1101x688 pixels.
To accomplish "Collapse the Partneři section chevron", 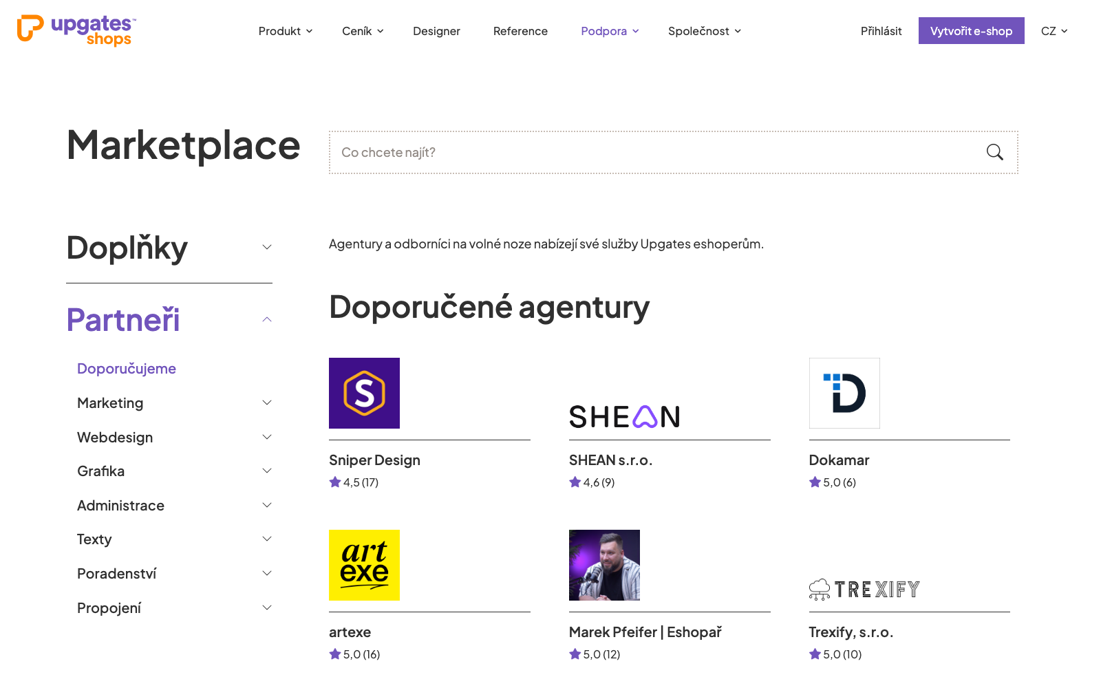I will [x=267, y=319].
